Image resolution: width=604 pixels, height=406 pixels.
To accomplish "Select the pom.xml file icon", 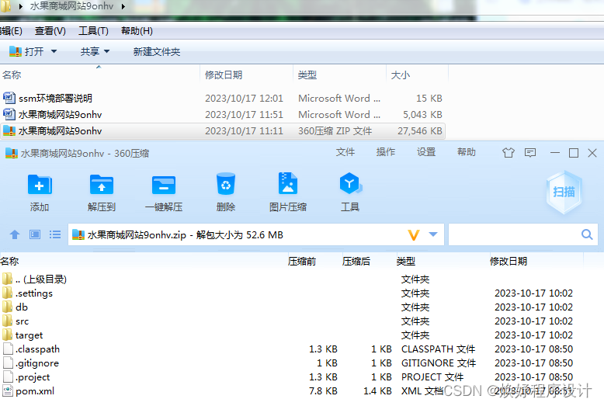I will (x=8, y=390).
